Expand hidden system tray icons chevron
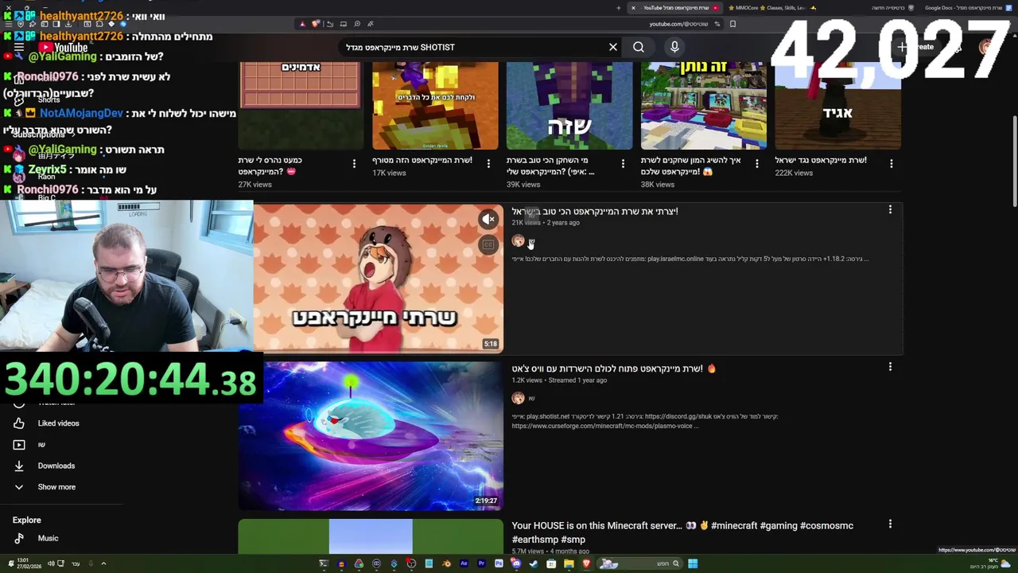Screen dimensions: 1018x573 point(103,563)
